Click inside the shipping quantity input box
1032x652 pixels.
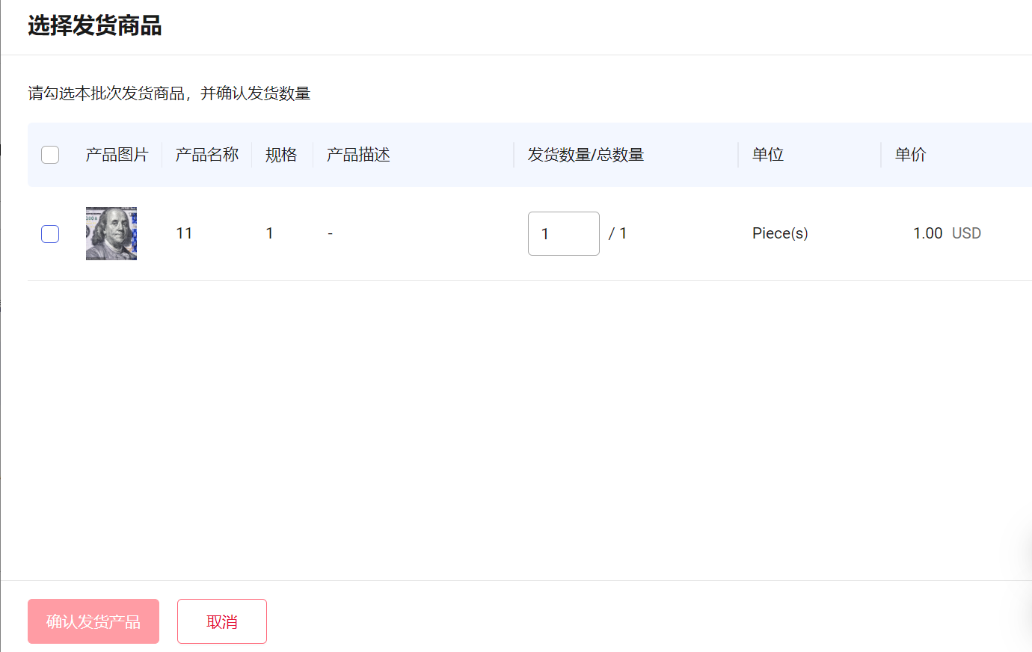click(x=563, y=233)
